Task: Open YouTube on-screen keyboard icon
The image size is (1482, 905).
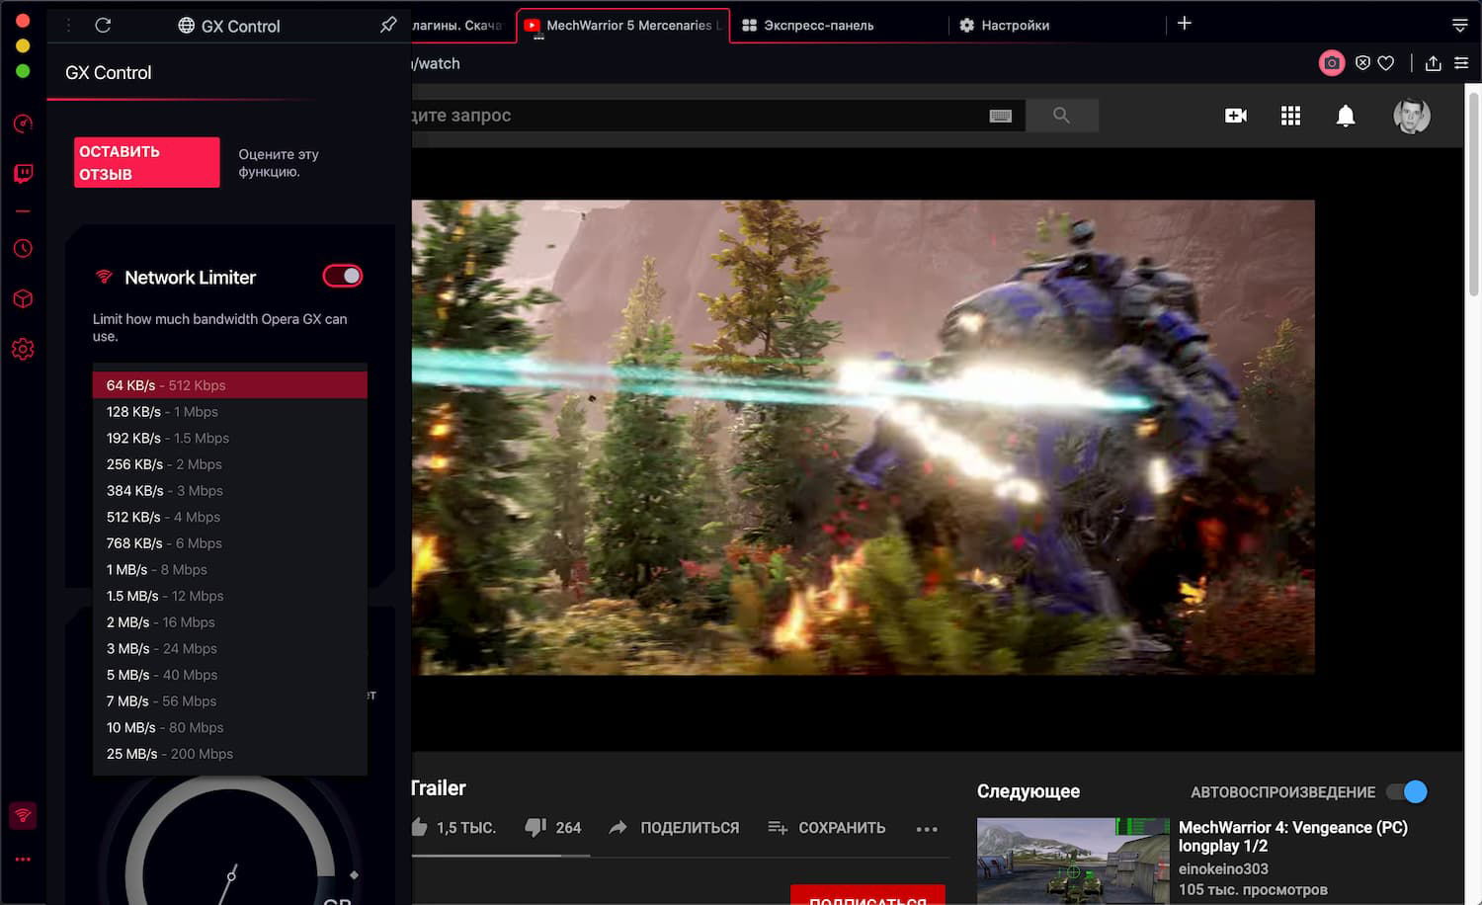Action: [1001, 116]
